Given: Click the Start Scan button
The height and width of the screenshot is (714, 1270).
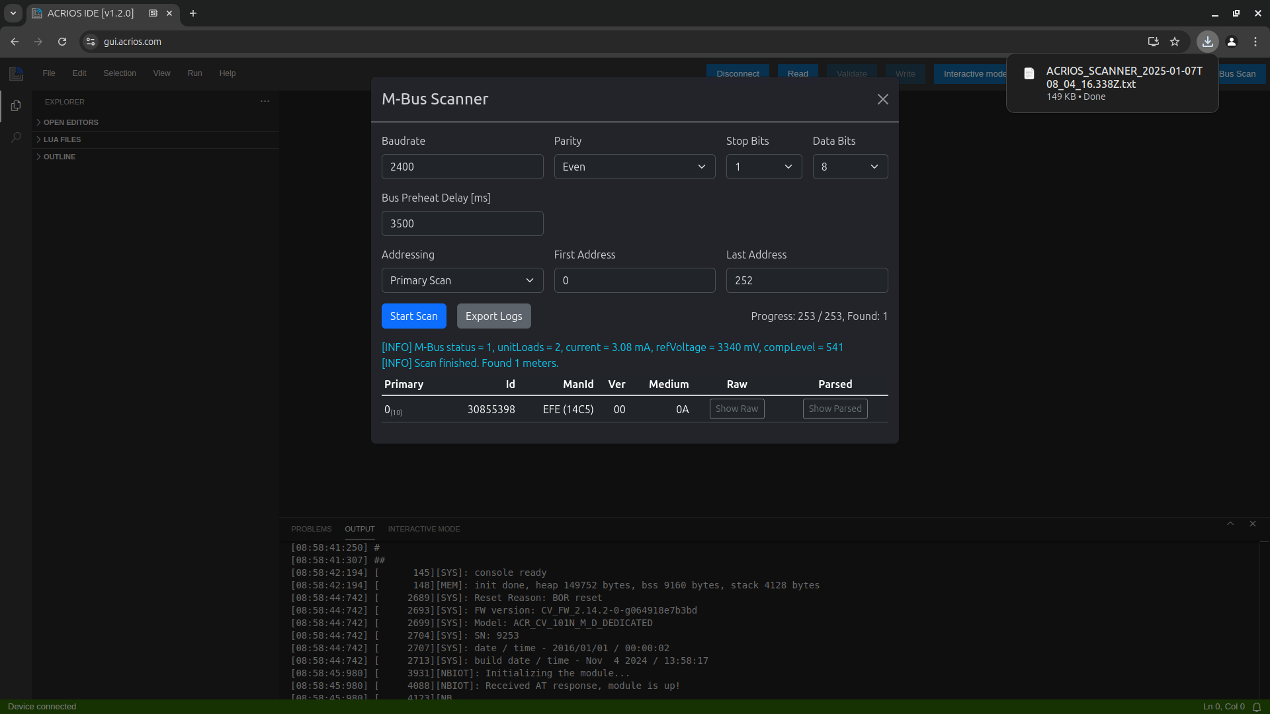Looking at the screenshot, I should 413,315.
